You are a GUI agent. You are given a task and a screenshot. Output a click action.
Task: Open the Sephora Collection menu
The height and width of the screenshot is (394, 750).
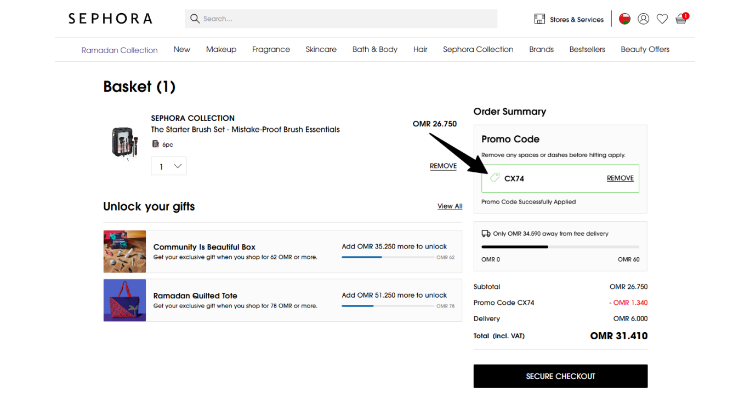(478, 49)
